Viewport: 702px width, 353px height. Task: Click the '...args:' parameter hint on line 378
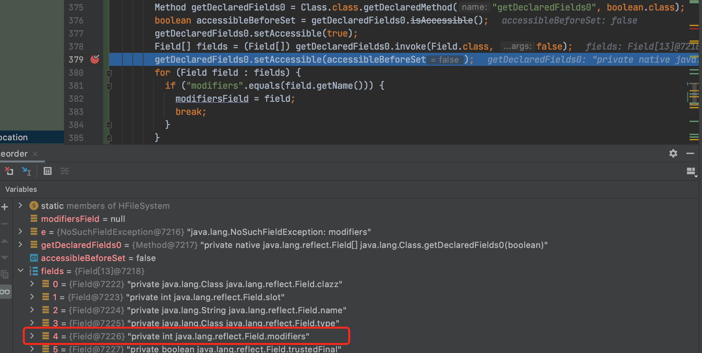pyautogui.click(x=517, y=46)
